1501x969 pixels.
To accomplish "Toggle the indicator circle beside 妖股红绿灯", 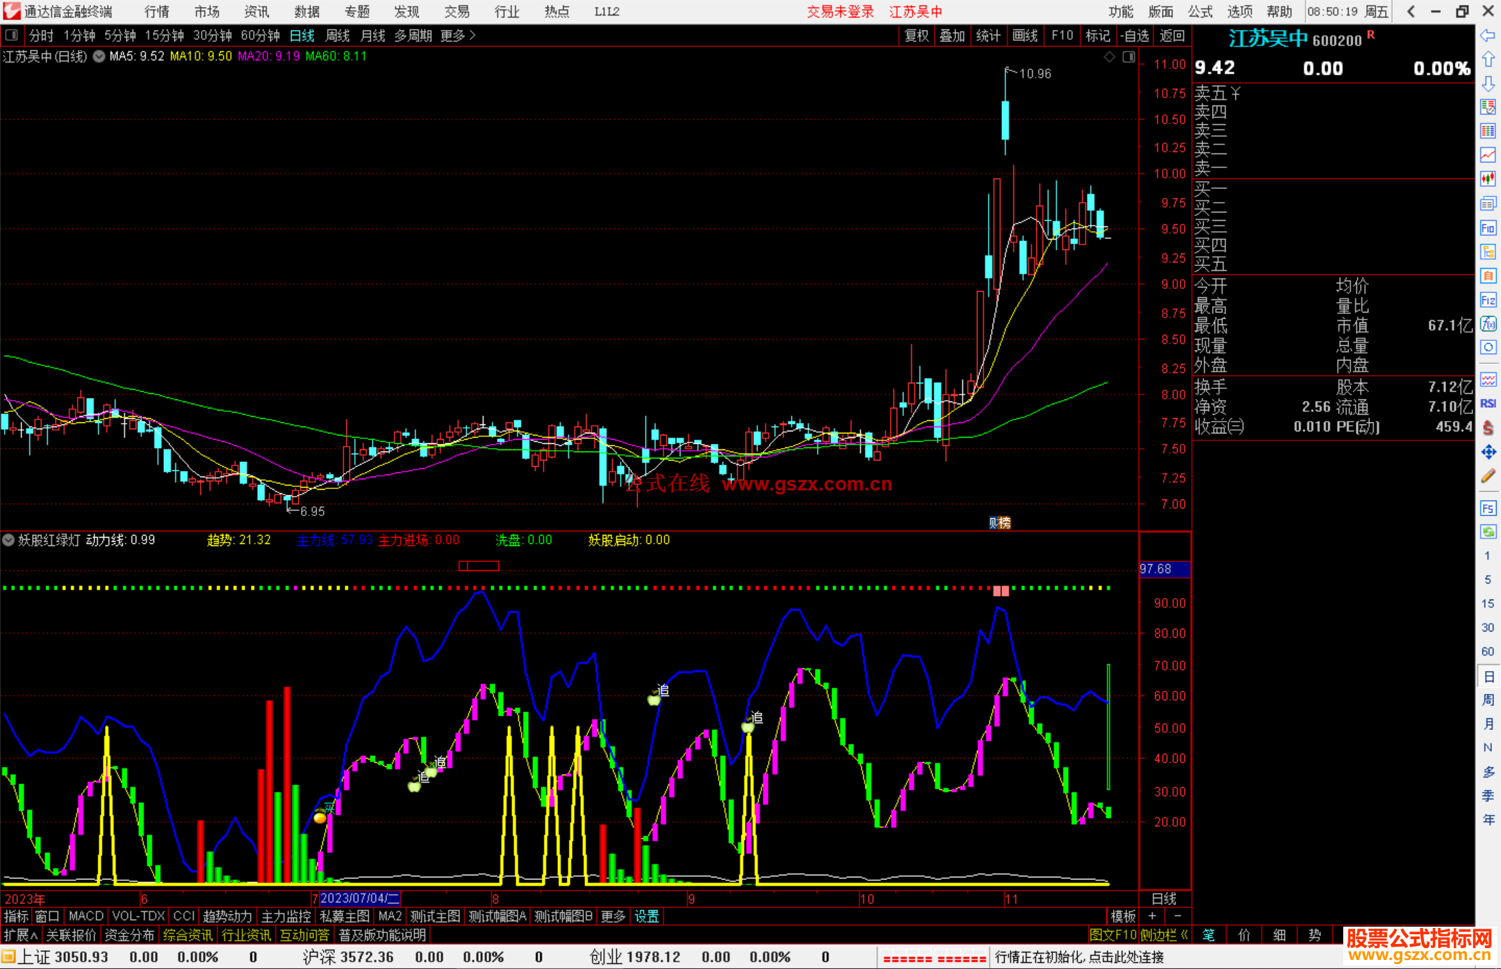I will (8, 540).
